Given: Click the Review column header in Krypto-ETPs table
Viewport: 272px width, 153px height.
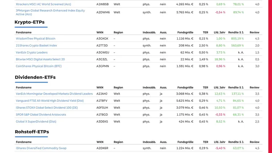Looking at the screenshot, I should [x=255, y=32].
